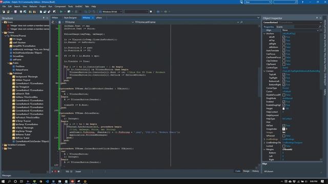Click the desktop layout icon in title bar
Viewport: 328px width, 184px height.
tap(241, 2)
